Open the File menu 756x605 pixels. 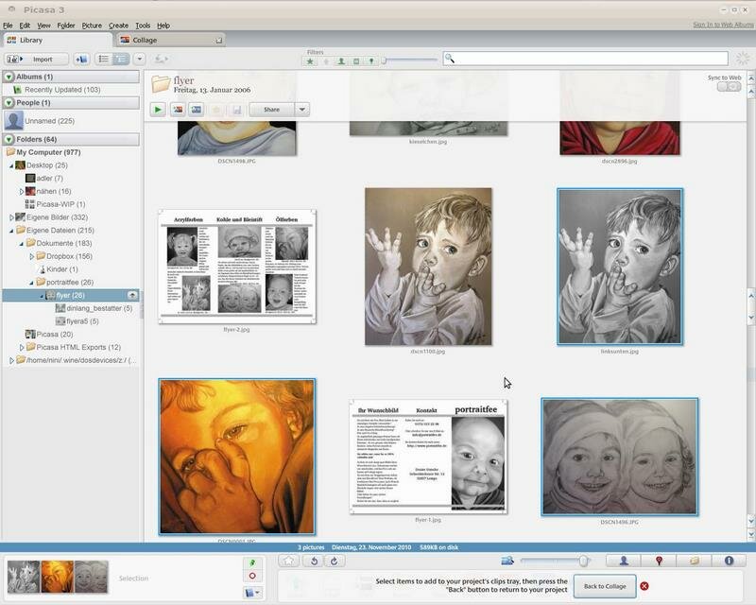(x=8, y=26)
